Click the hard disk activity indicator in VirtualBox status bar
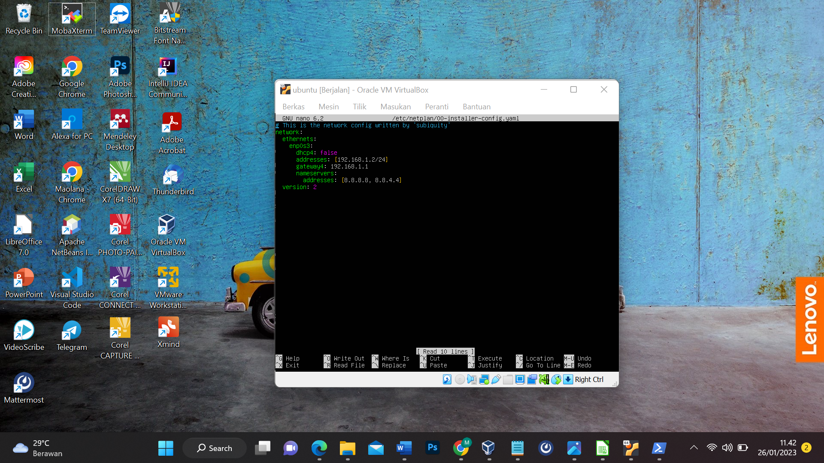This screenshot has width=824, height=463. pyautogui.click(x=447, y=379)
